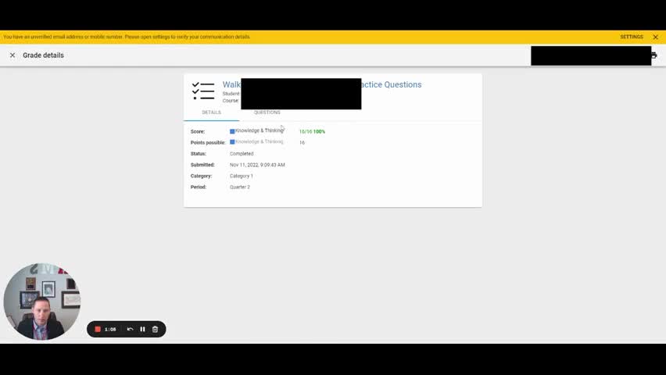The height and width of the screenshot is (375, 666).
Task: Dismiss the yellow unverified email banner
Action: point(655,37)
